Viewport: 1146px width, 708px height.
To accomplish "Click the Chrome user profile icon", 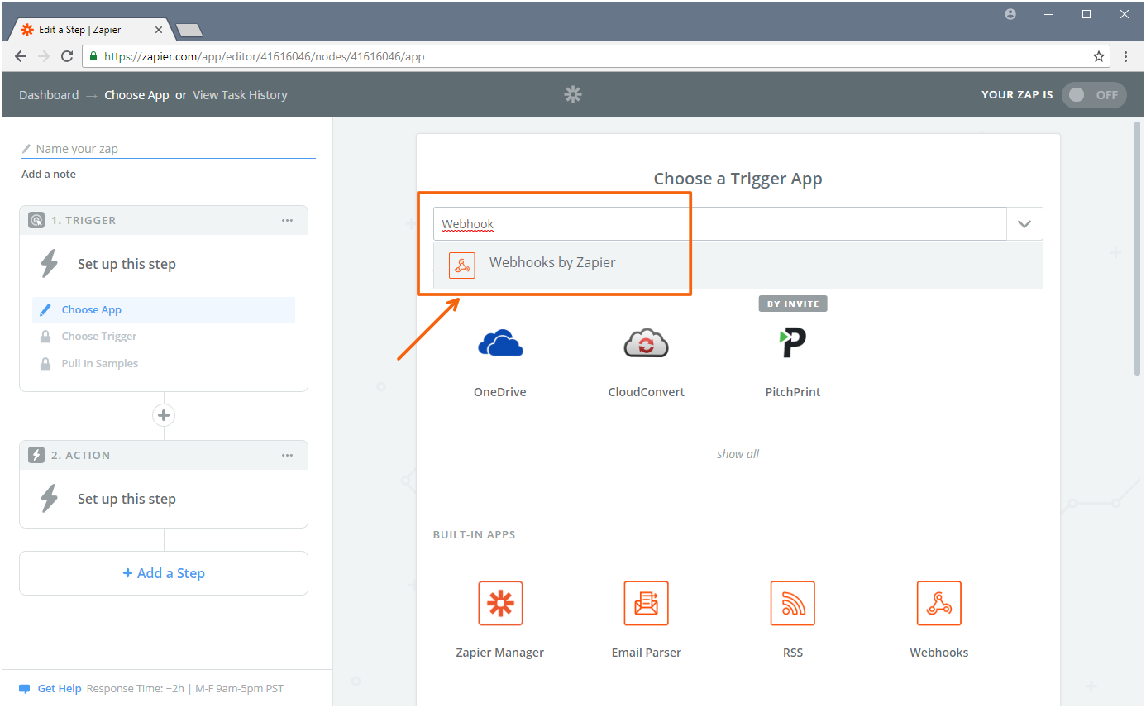I will click(x=1010, y=14).
